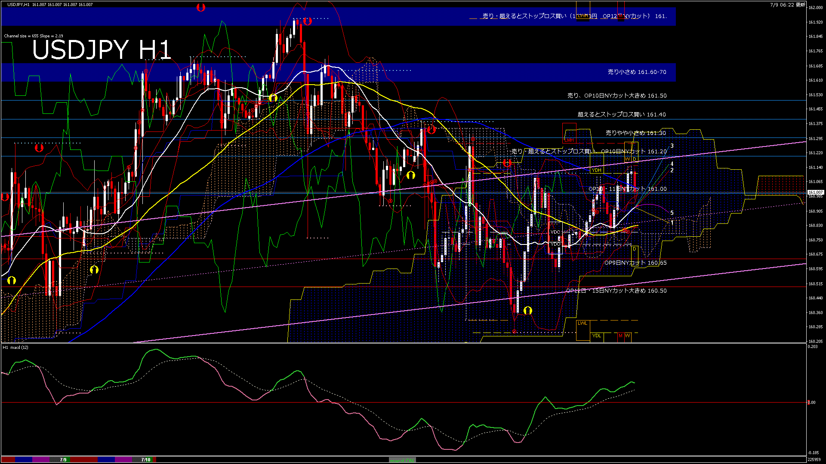The width and height of the screenshot is (826, 464).
Task: Click 超えるとストップロス買い 161.40 label
Action: [x=621, y=114]
